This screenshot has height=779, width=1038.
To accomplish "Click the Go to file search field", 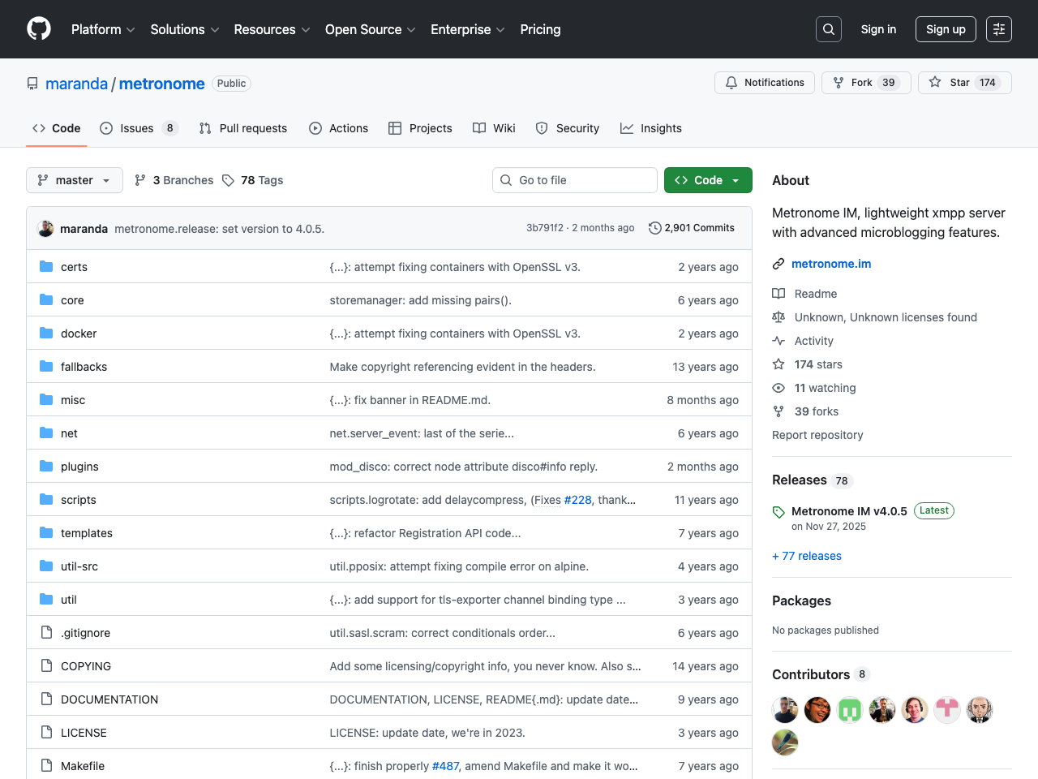I will pos(575,180).
